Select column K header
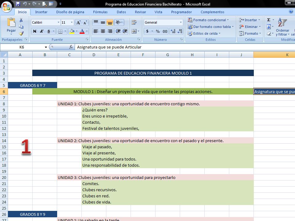Screen dimensions: 295x221 [274, 55]
